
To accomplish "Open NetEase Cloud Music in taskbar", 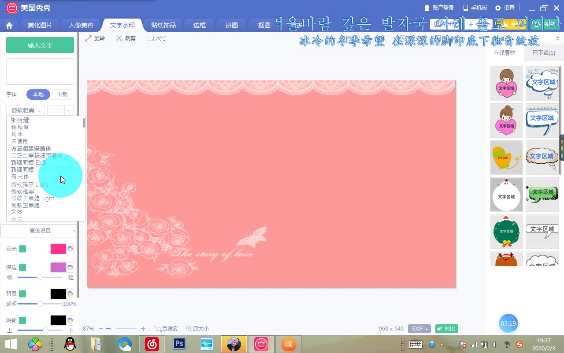I will pos(152,344).
